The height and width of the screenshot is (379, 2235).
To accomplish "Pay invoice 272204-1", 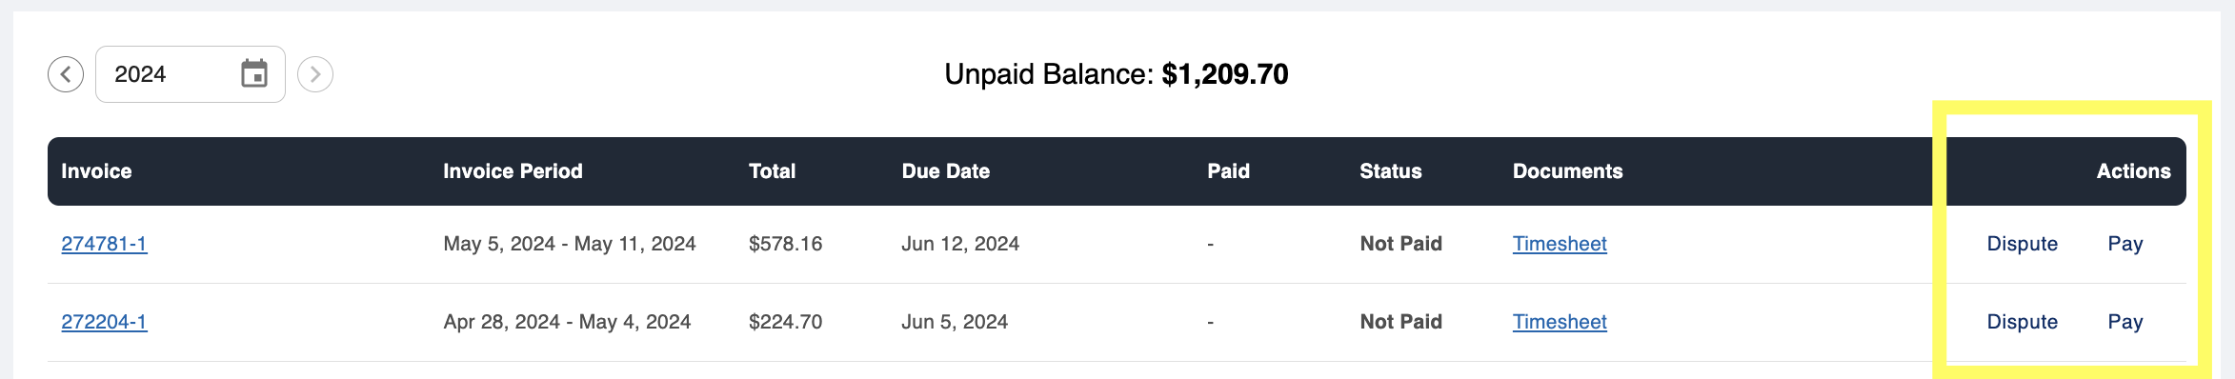I will point(2125,322).
